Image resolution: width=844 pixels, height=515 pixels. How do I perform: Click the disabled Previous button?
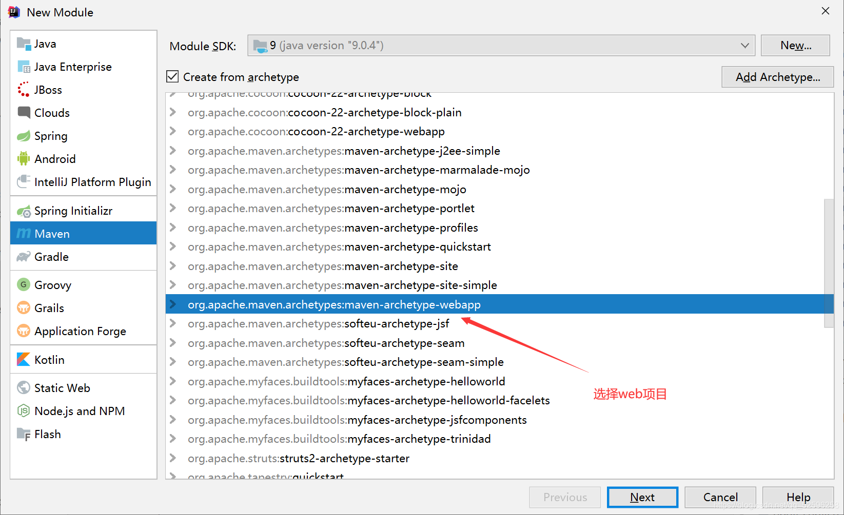[565, 497]
